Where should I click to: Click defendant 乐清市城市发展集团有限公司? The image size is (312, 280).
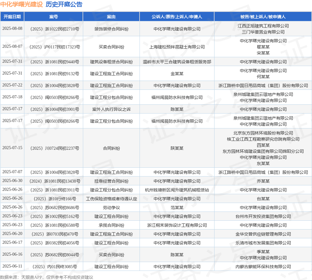tap(263, 243)
